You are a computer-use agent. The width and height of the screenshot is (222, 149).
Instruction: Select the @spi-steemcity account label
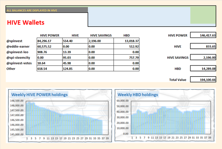click(x=18, y=58)
